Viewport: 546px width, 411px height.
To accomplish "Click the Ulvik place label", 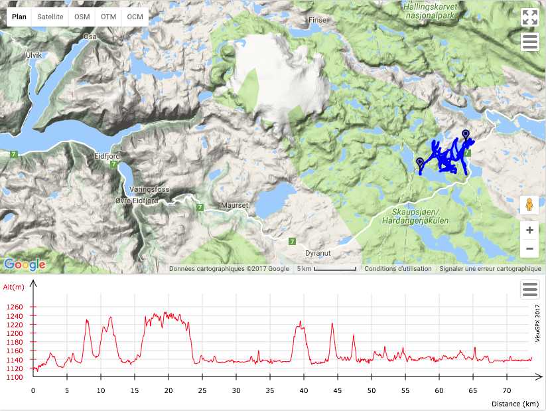I will pos(34,55).
